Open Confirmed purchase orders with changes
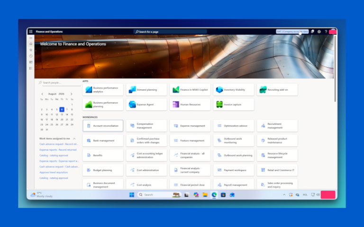Viewport: 364px width, 227px height. tap(146, 140)
